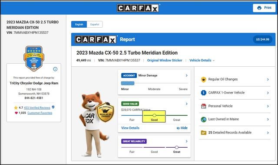The image size is (278, 165).
Task: Click the folder icon for Detailed Records
Action: tap(204, 133)
